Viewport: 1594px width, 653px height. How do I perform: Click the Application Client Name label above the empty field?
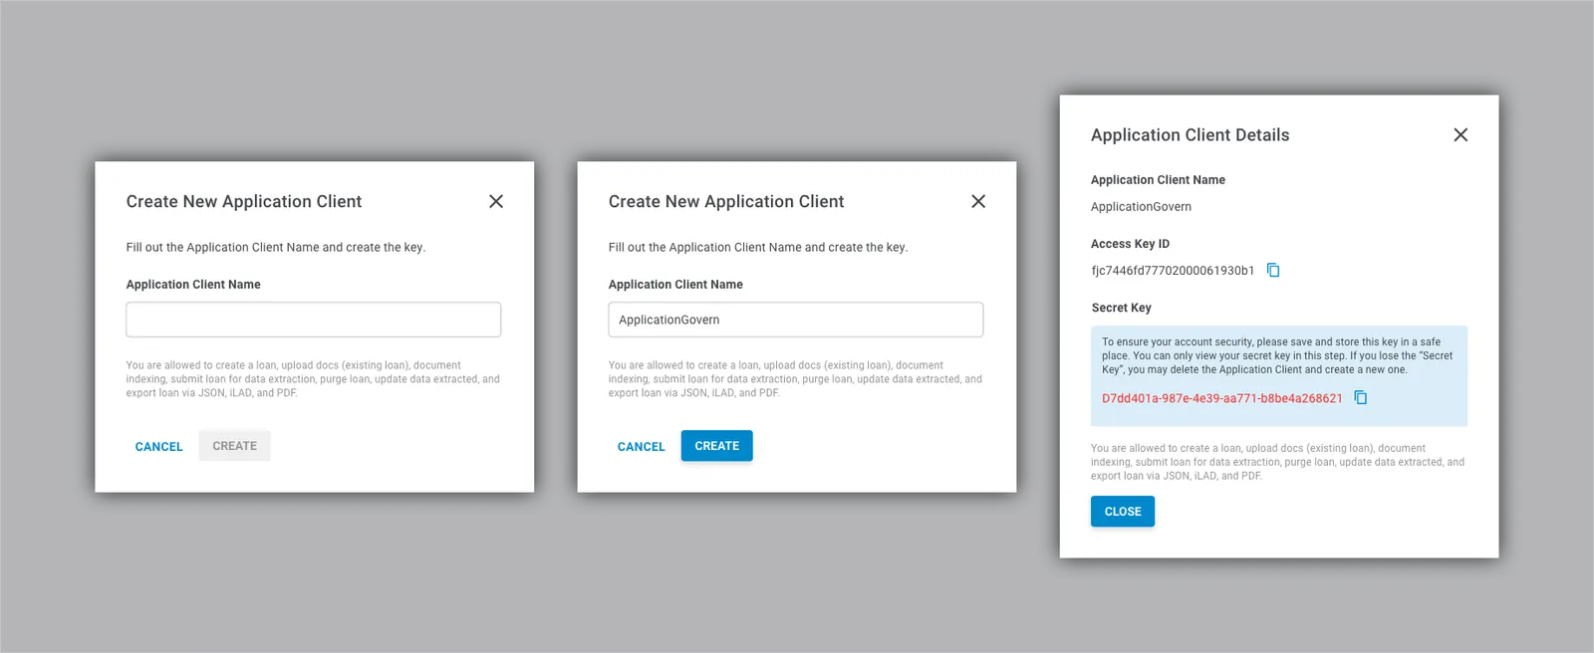click(x=193, y=285)
